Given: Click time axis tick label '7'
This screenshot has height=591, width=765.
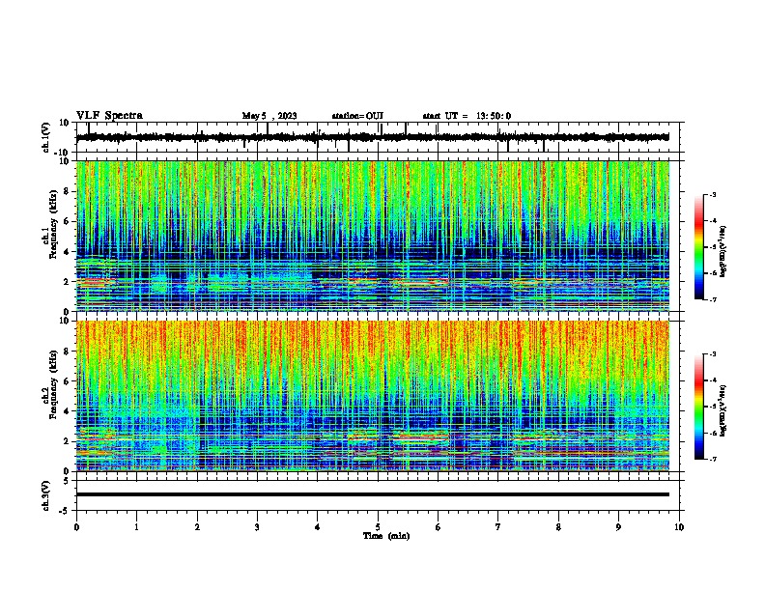Looking at the screenshot, I should point(498,527).
